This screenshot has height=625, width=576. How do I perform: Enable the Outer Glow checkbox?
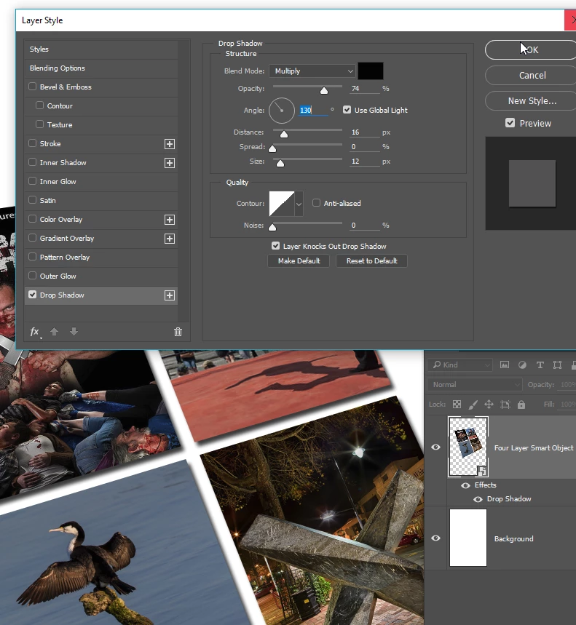pos(33,276)
